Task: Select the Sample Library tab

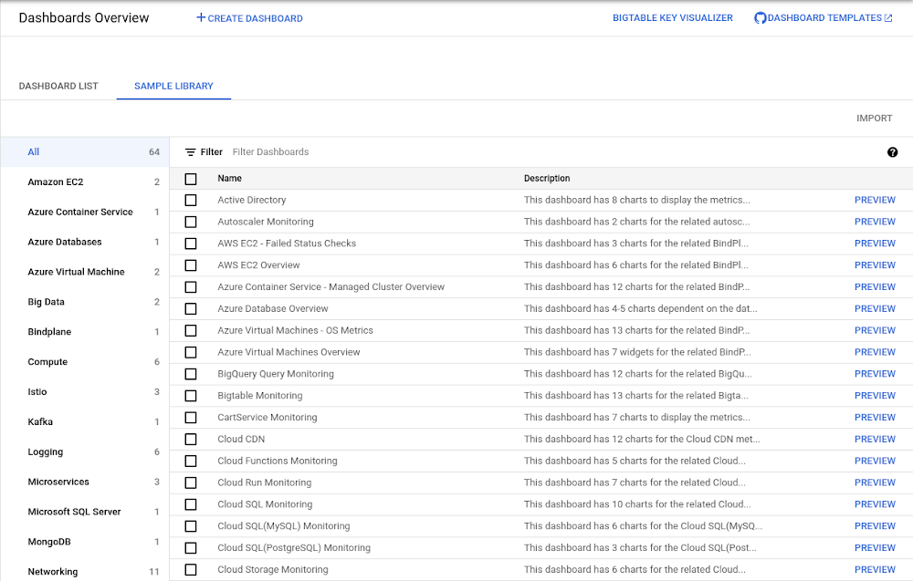Action: (173, 86)
